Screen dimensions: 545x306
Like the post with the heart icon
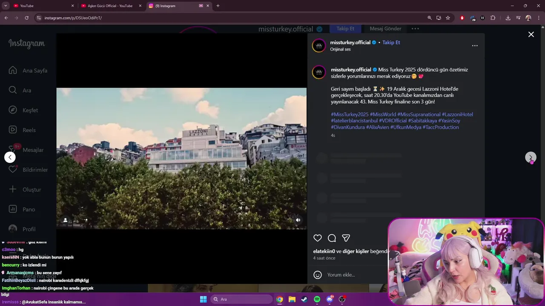pos(318,238)
